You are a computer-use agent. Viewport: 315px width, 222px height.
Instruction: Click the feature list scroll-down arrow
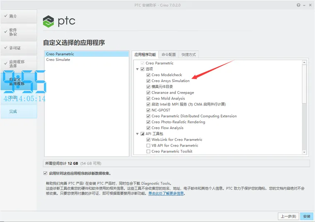click(304, 152)
